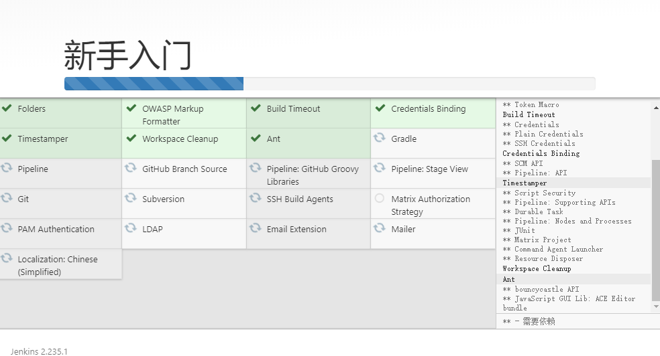Click the JavaScript GUI Lib: ACE Editor line

click(569, 303)
